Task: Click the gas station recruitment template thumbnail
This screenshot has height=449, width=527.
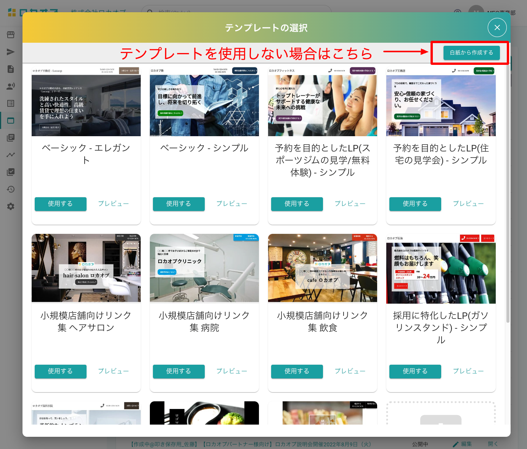Action: (440, 269)
